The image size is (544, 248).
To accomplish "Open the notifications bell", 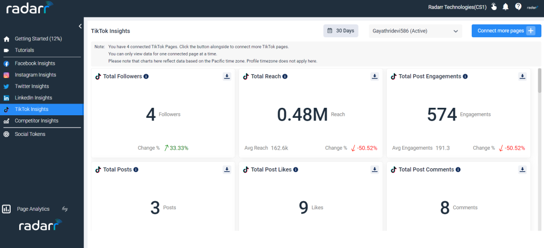I will click(x=506, y=6).
